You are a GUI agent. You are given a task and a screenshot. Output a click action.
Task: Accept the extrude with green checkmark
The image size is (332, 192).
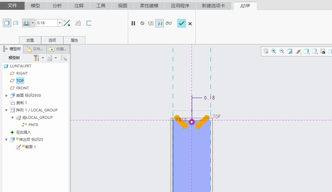[181, 24]
